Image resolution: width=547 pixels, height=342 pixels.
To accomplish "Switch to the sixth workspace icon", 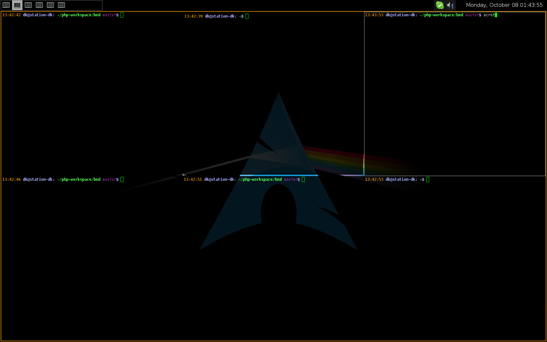I will (x=62, y=5).
